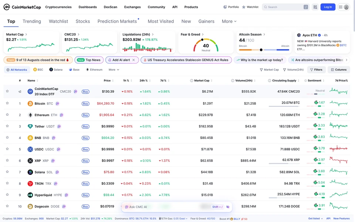Click the BNB coin logo
355x222 pixels.
point(30,138)
